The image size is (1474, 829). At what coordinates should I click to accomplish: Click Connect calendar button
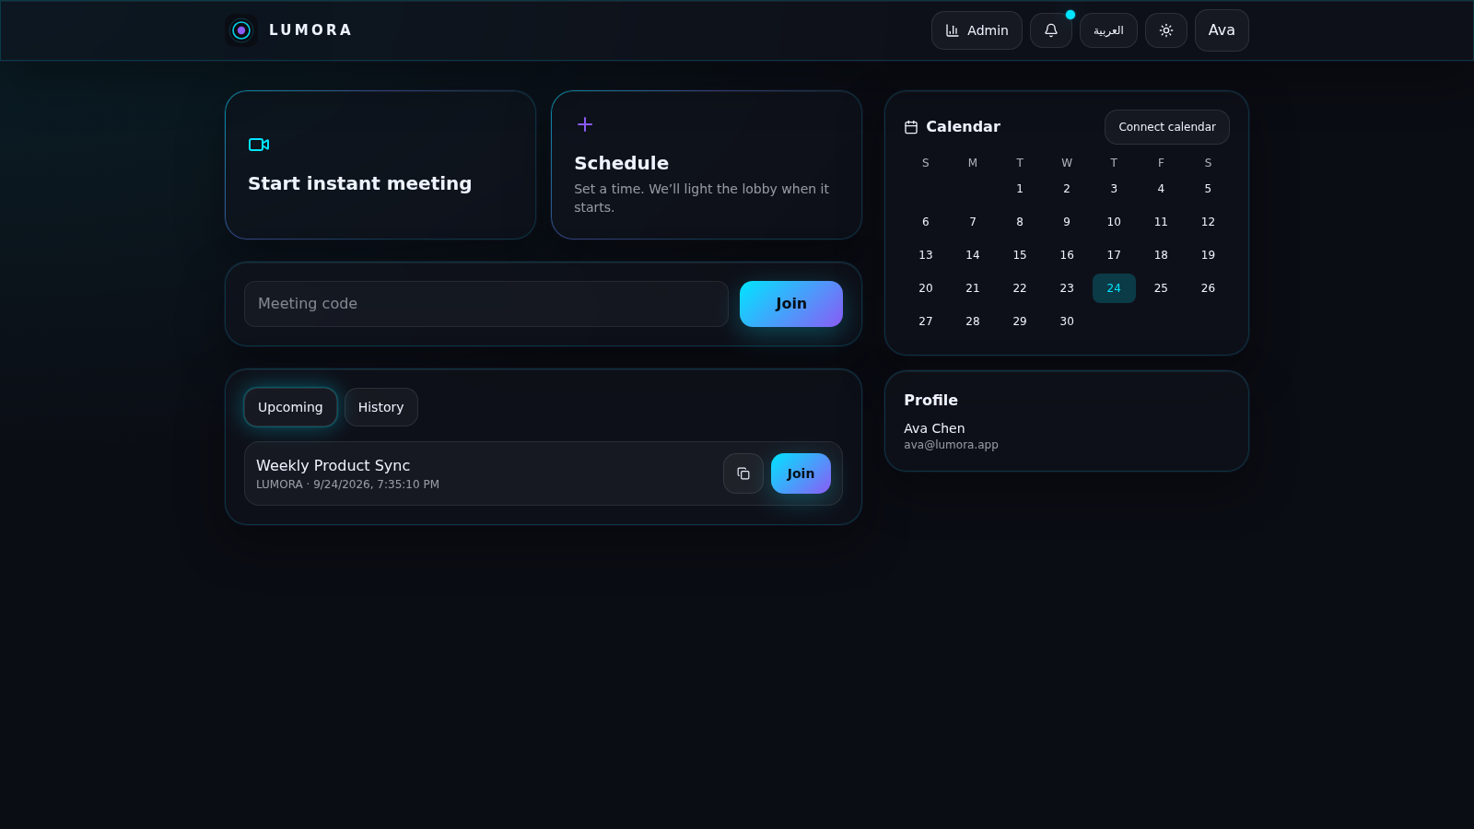tap(1167, 127)
